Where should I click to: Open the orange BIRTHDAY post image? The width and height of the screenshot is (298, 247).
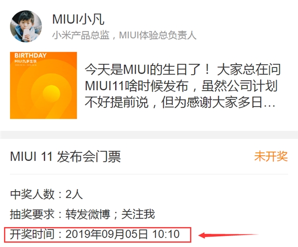[x=44, y=85]
